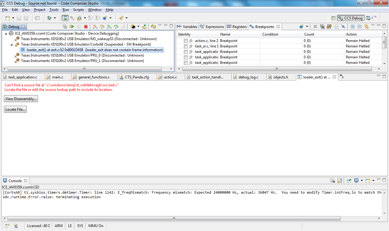Click the Clear Console icon

click(333, 181)
